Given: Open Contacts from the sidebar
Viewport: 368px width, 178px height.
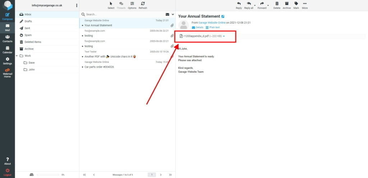Looking at the screenshot, I should [x=7, y=39].
